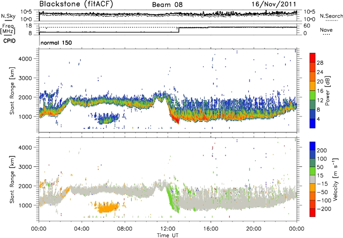This screenshot has height=238, width=343.
Task: Click the "Slant Range [km]" label of power panel
Action: (x=12, y=91)
